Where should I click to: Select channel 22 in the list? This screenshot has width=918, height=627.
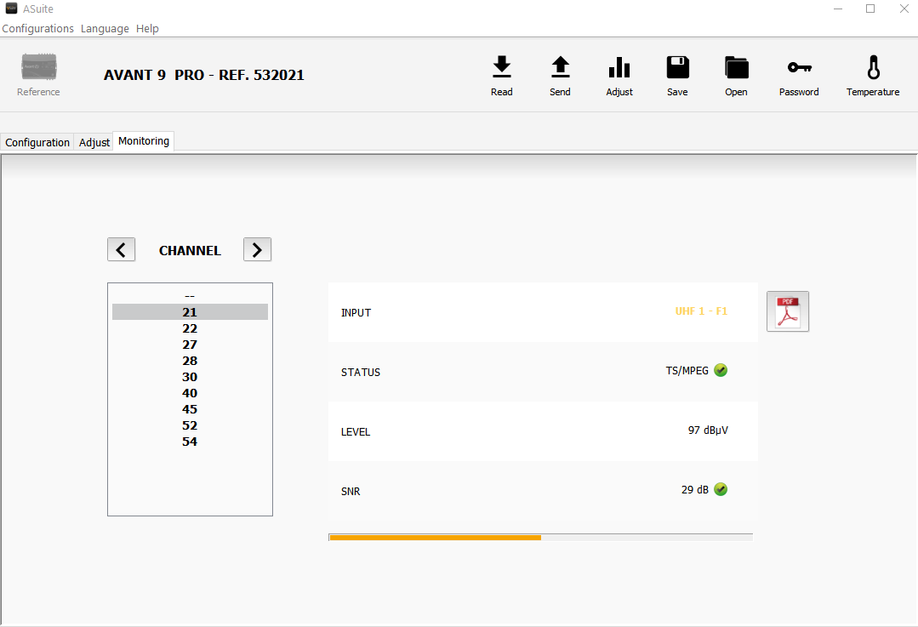[x=190, y=328]
